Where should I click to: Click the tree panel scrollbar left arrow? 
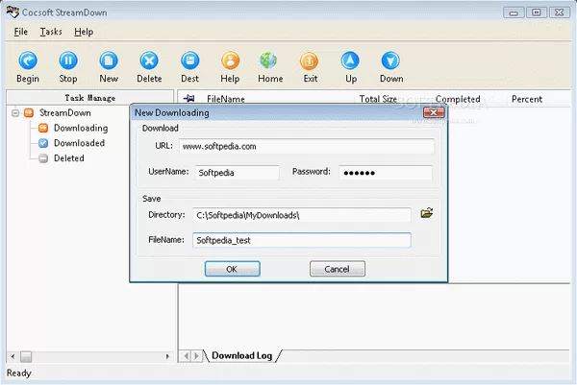tap(13, 356)
